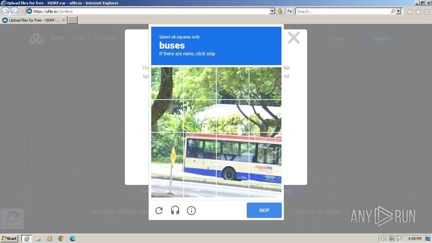Select the tile with the yellow road sign
Viewport: 432px width, 243px height.
[167, 148]
